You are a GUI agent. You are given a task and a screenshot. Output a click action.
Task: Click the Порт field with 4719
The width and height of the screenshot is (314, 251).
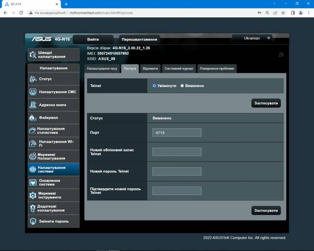pyautogui.click(x=177, y=133)
